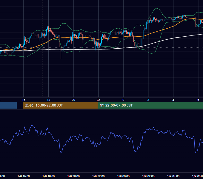Select the London 16:00-22:00 JST session bar

coord(60,105)
